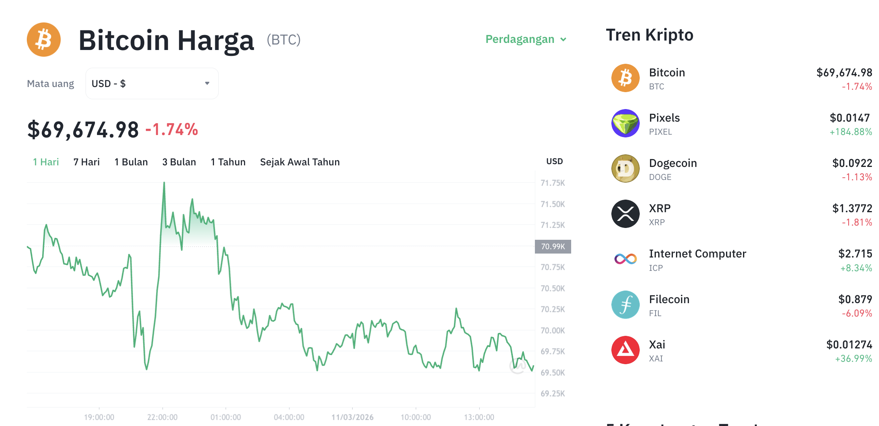The image size is (879, 426).
Task: Click the highlighted 70.99K price marker
Action: (553, 246)
